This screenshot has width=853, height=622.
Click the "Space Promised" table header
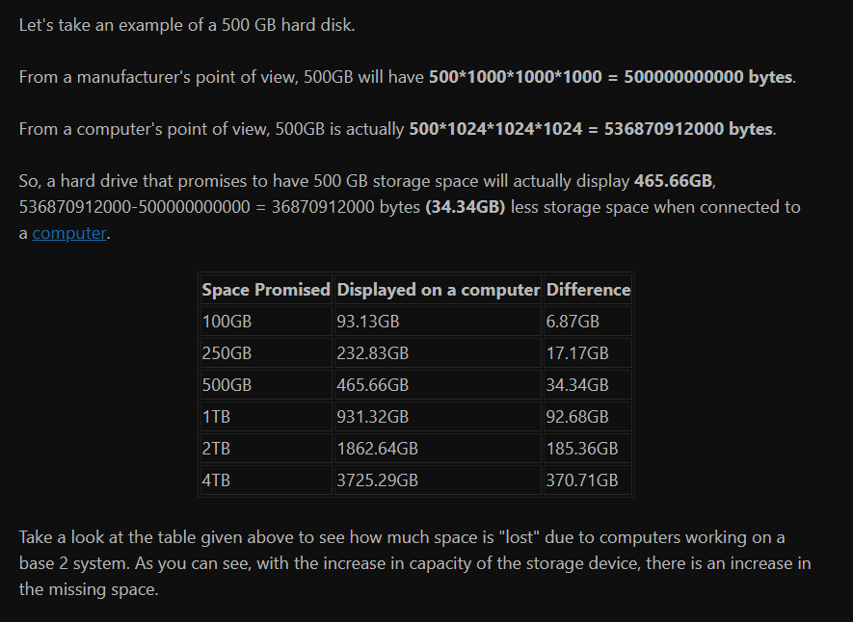[x=266, y=290]
